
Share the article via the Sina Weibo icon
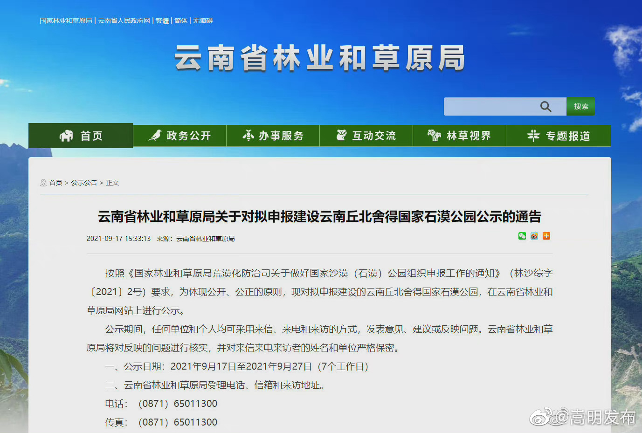(x=534, y=236)
